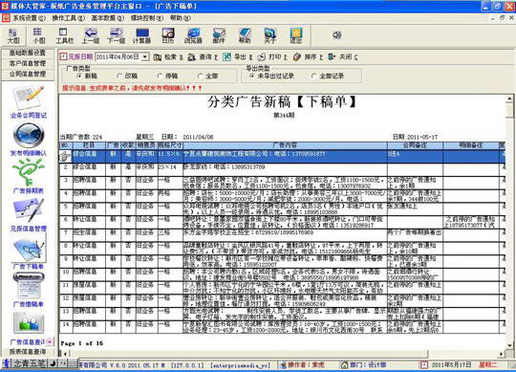This screenshot has width=516, height=372.
Task: Open 基础数据设置 sidebar group
Action: click(28, 53)
